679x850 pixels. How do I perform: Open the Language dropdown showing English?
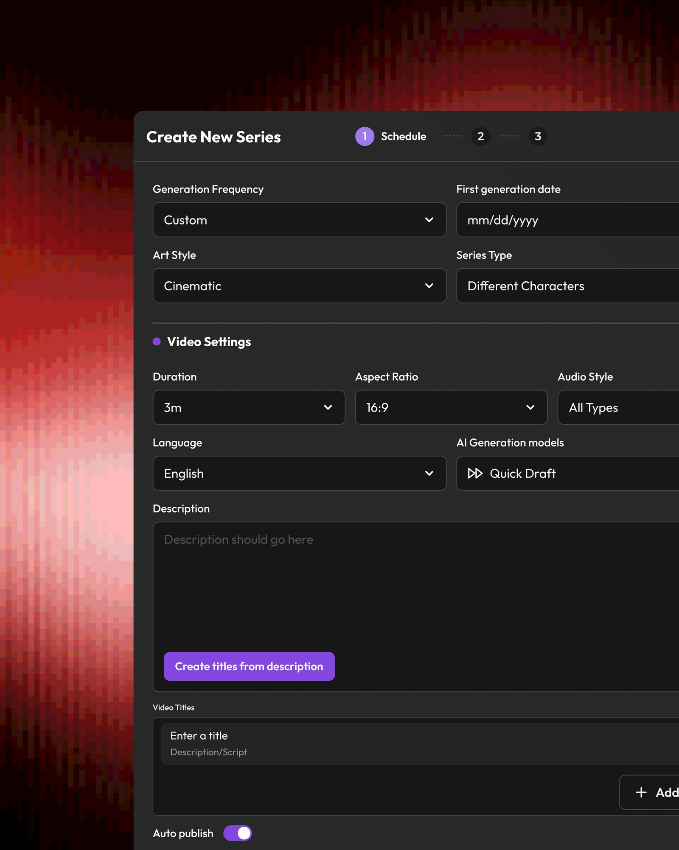299,473
